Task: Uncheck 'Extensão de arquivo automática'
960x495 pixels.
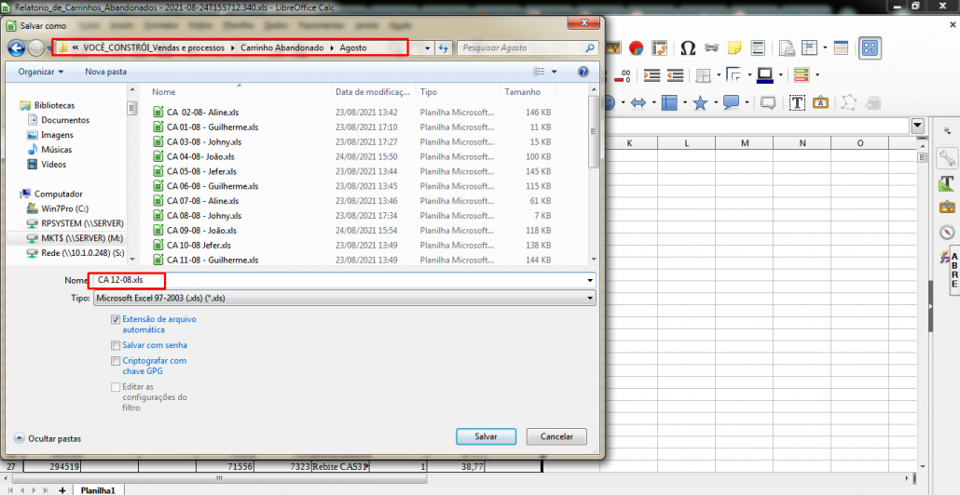Action: (x=116, y=319)
